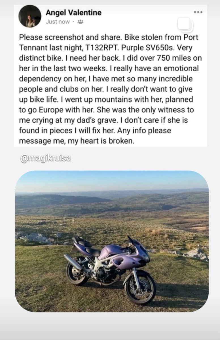Open the three-dot post options menu
The image size is (220, 340).
tap(198, 12)
